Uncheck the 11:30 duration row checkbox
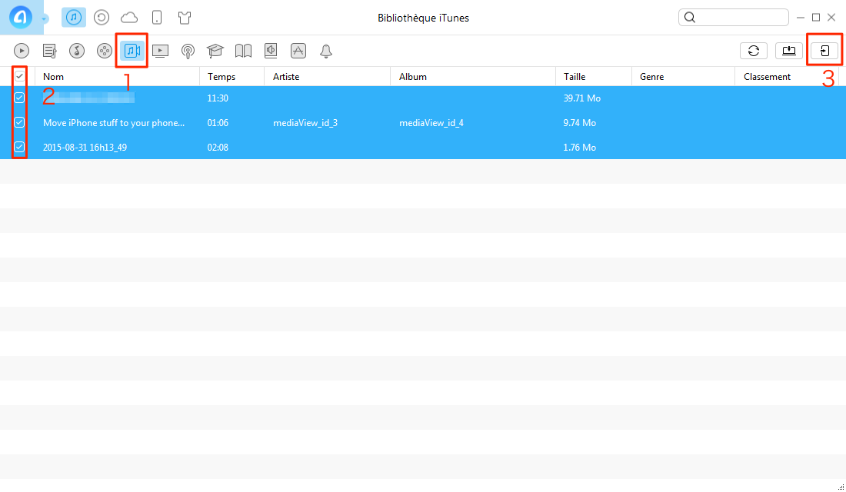The height and width of the screenshot is (492, 846). 19,98
